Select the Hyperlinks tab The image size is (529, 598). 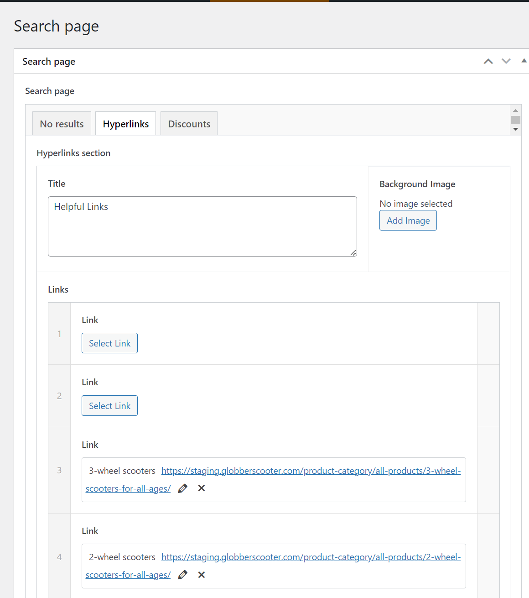(125, 123)
